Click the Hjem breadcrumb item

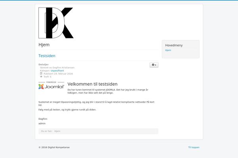point(57,131)
